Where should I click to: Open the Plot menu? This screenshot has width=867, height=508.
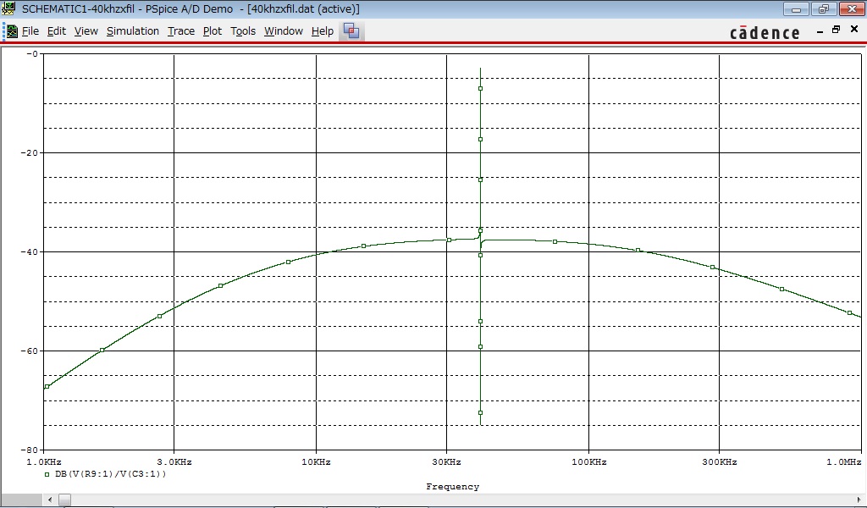[x=212, y=31]
